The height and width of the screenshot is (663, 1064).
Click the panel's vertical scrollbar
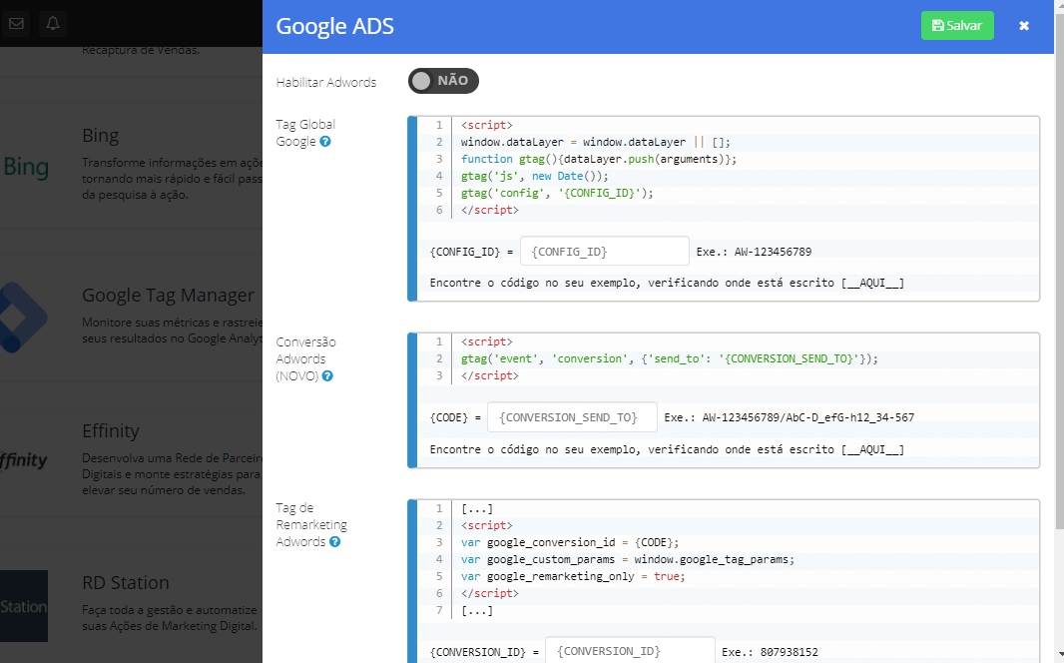click(1058, 300)
